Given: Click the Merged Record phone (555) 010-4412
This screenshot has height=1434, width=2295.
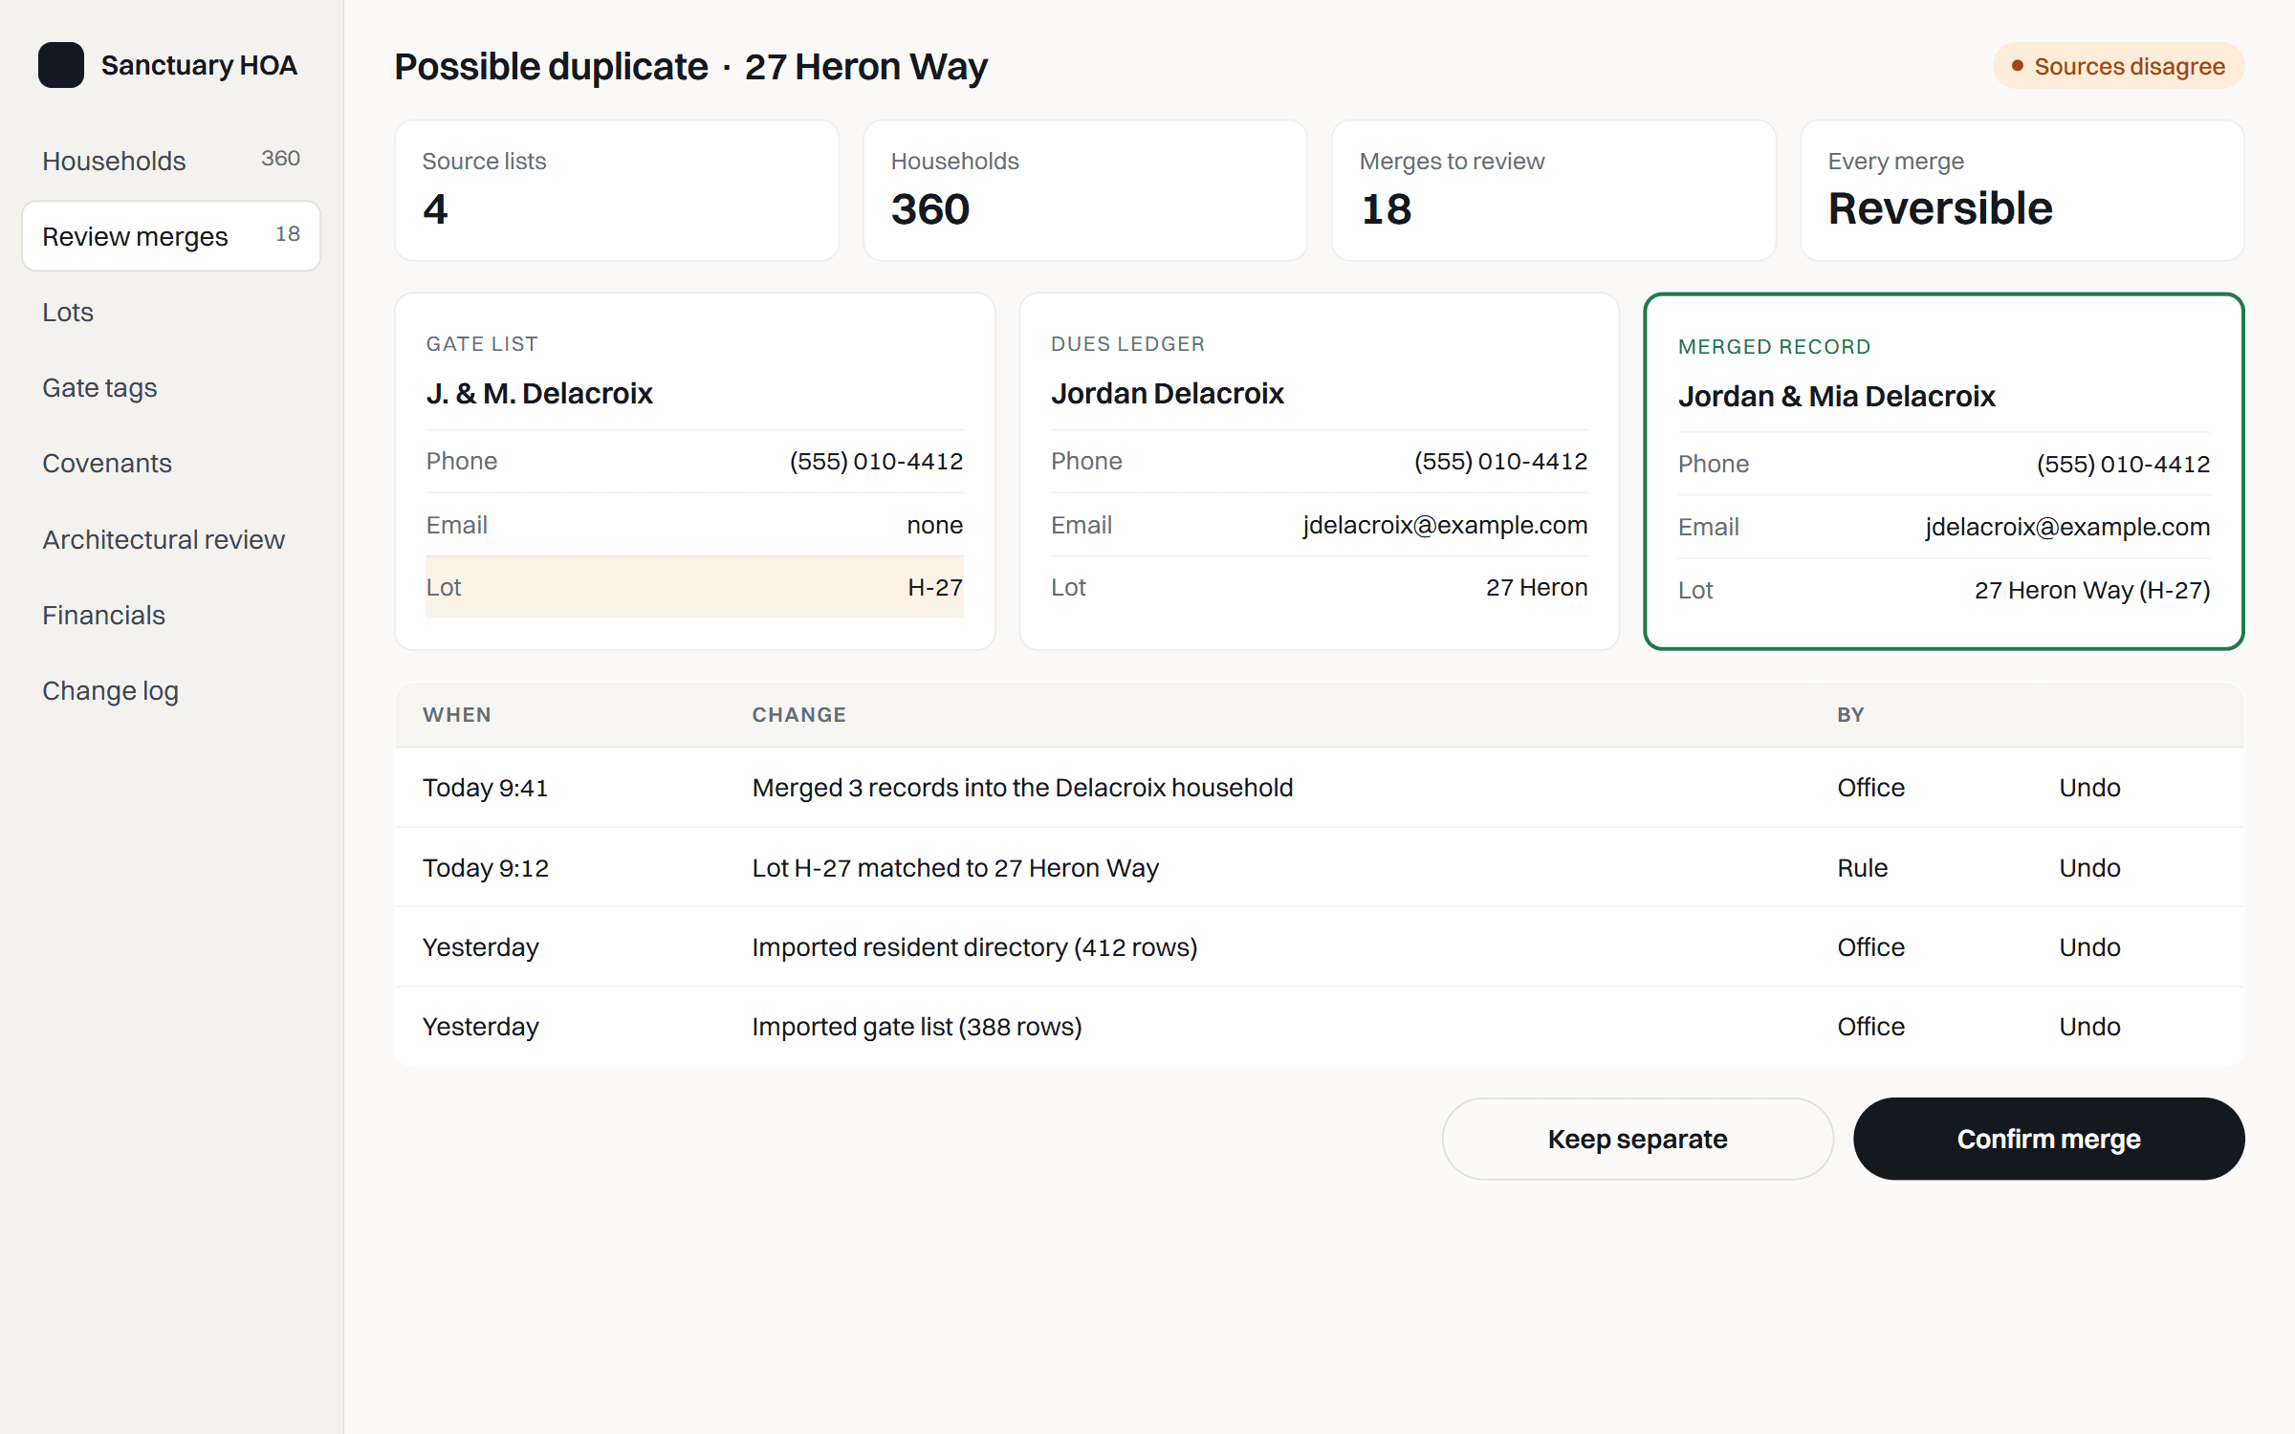Looking at the screenshot, I should click(x=2123, y=464).
